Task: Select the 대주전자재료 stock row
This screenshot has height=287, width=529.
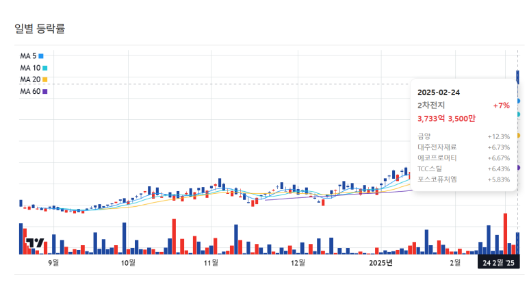Action: (463, 147)
